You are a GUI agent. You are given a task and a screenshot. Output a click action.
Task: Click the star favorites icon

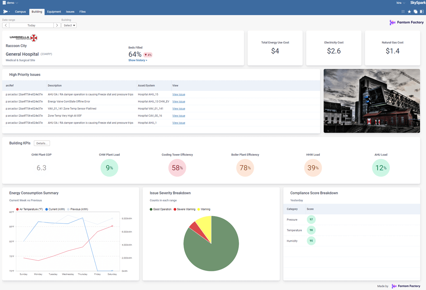tap(409, 12)
